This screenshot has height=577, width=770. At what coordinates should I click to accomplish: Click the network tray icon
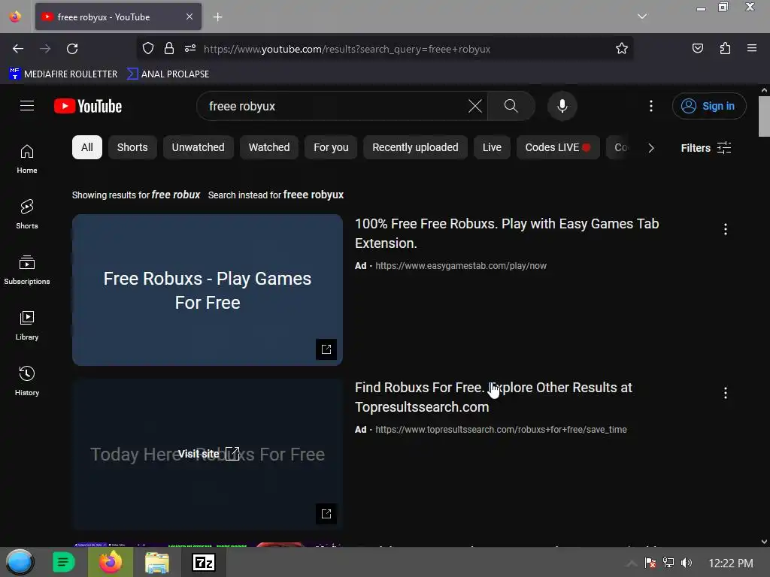[x=668, y=563]
